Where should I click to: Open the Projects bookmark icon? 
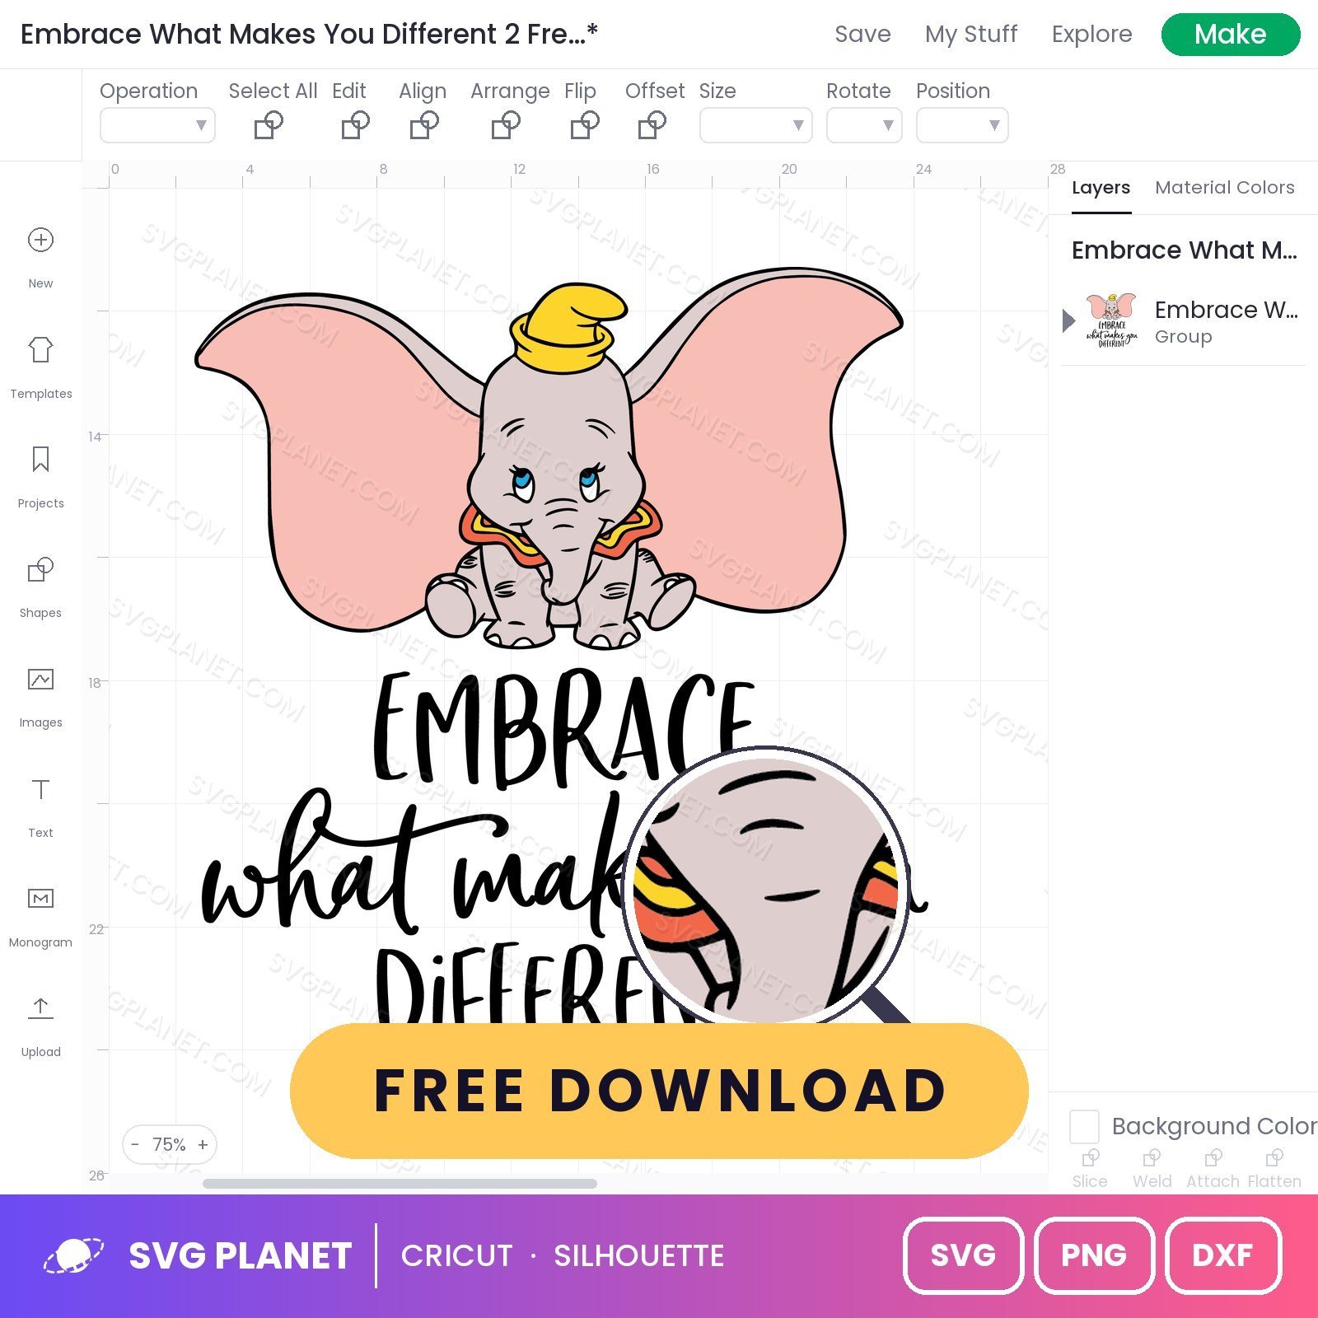click(40, 459)
